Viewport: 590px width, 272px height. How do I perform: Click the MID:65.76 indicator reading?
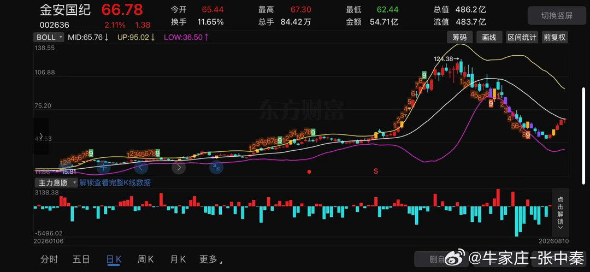tap(88, 37)
